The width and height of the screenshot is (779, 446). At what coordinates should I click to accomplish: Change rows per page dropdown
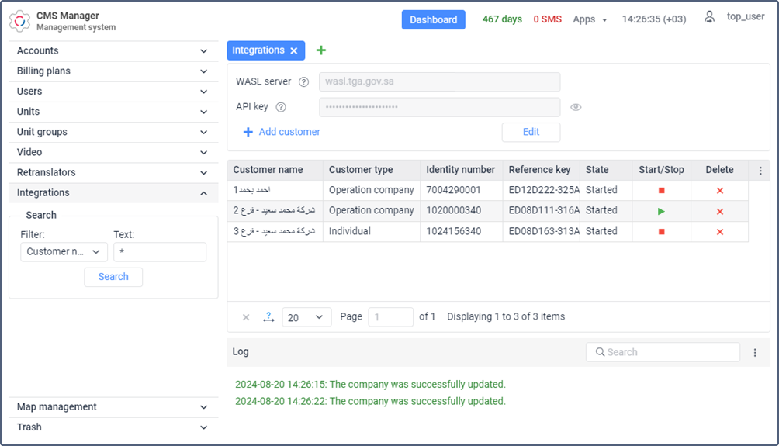pyautogui.click(x=306, y=317)
